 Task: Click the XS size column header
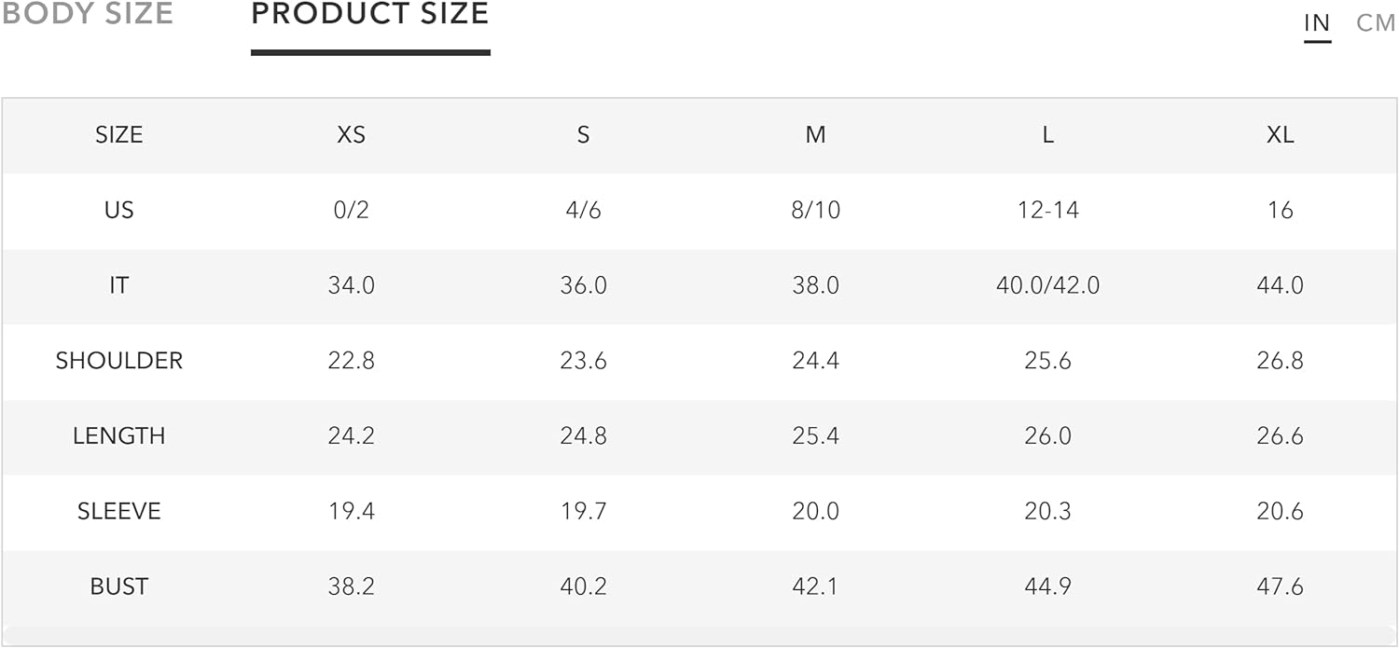pos(351,135)
